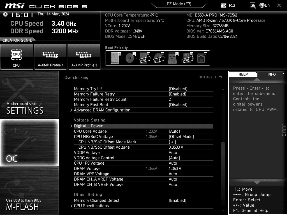Viewport: 287px width, 215px height.
Task: Click the clock icon beside the time
Action: [x=5, y=15]
